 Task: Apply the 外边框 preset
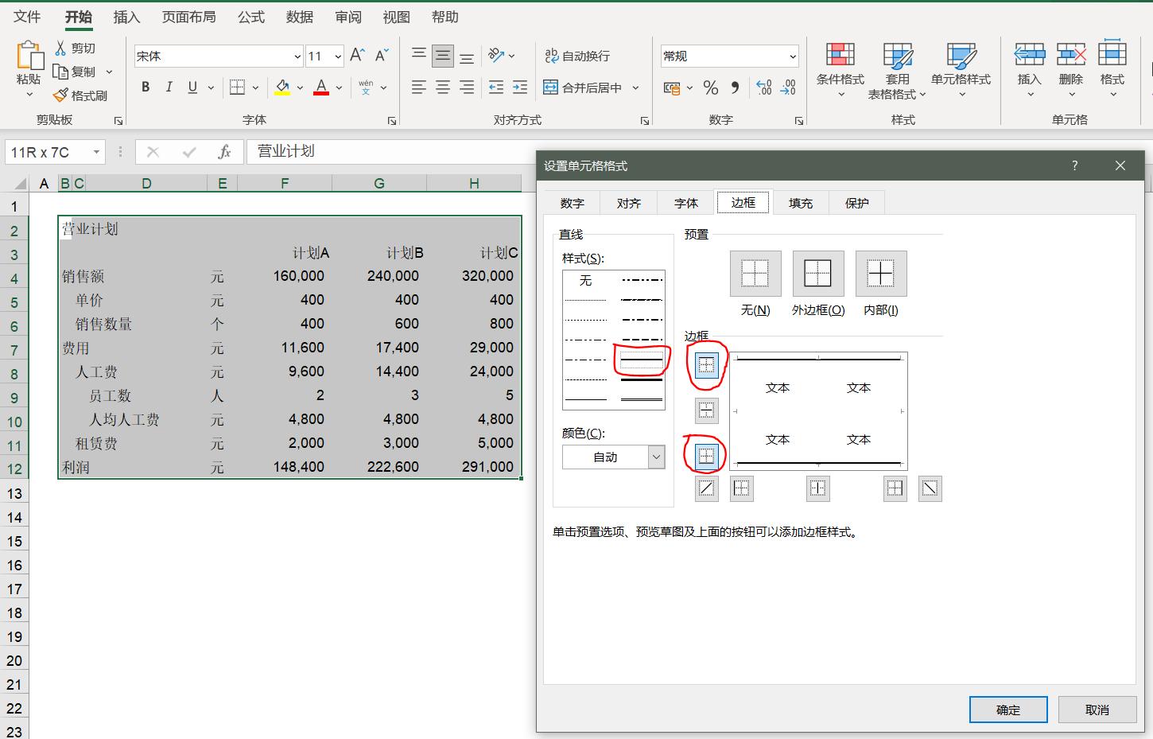pyautogui.click(x=817, y=273)
